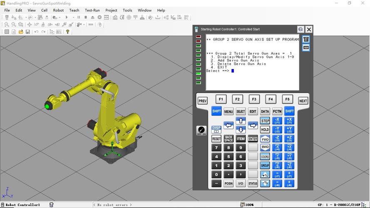Decrease speed override with -% key
This screenshot has height=208, width=370.
click(x=265, y=183)
